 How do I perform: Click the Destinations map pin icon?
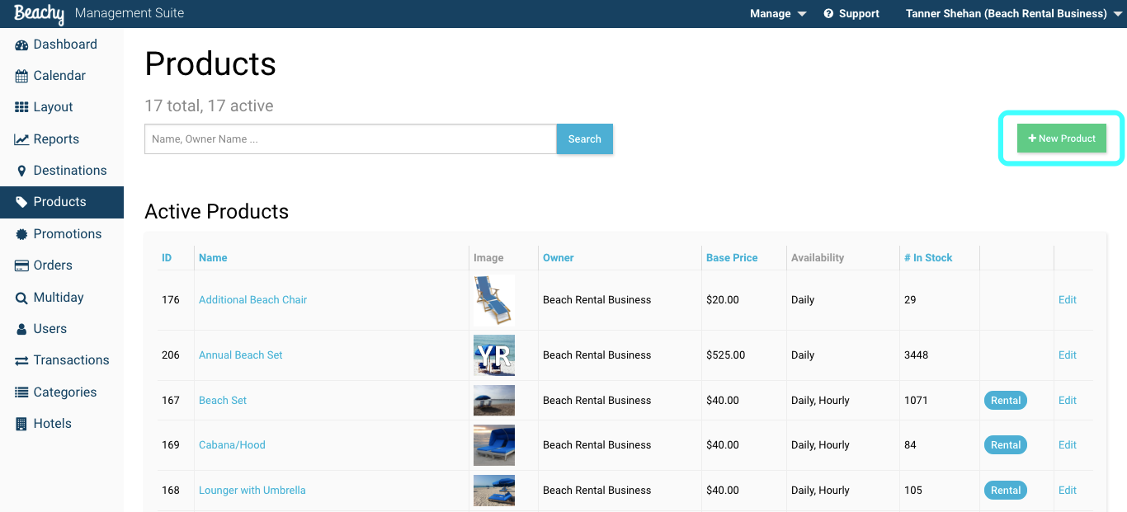click(21, 171)
